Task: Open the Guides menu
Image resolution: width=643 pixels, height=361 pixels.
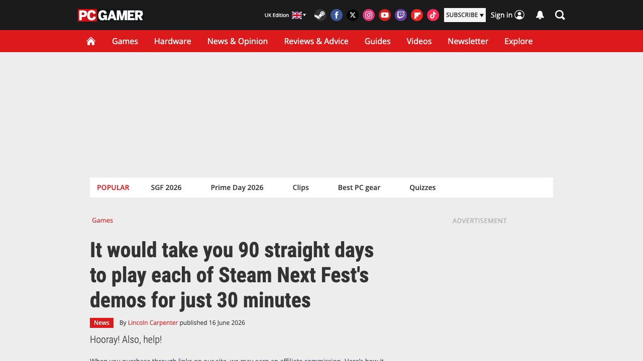Action: pos(378,41)
